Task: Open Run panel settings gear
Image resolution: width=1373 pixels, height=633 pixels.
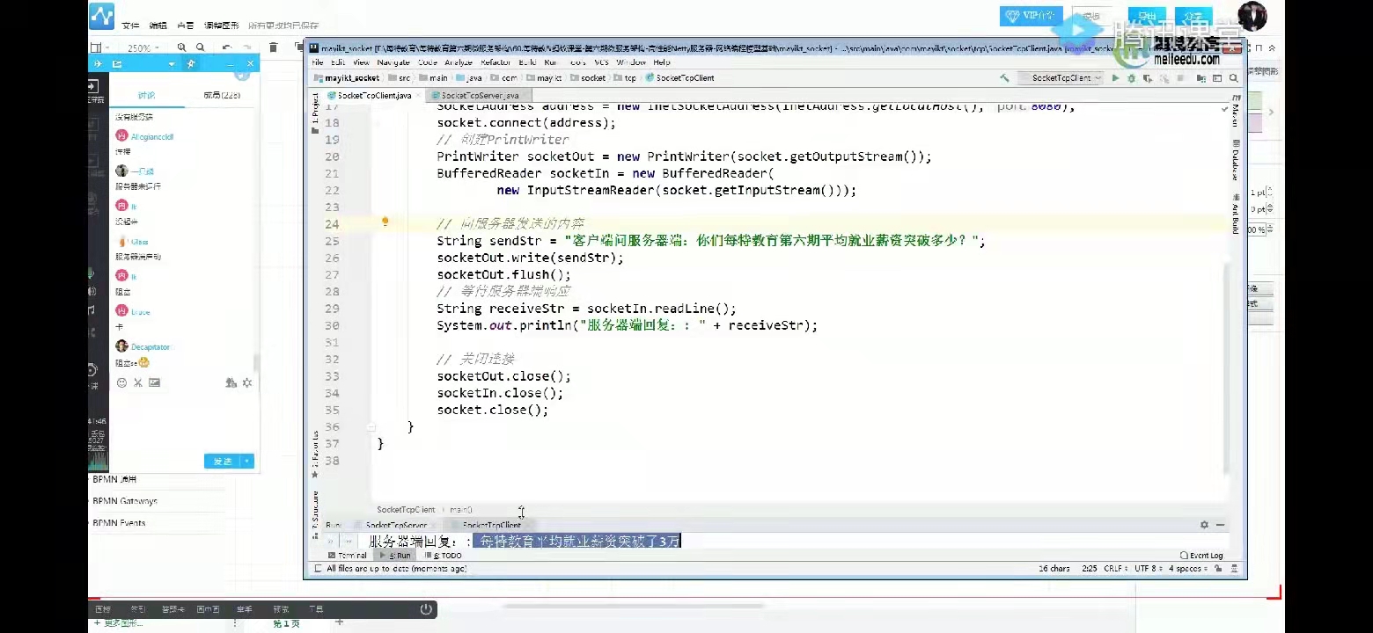Action: point(1204,525)
